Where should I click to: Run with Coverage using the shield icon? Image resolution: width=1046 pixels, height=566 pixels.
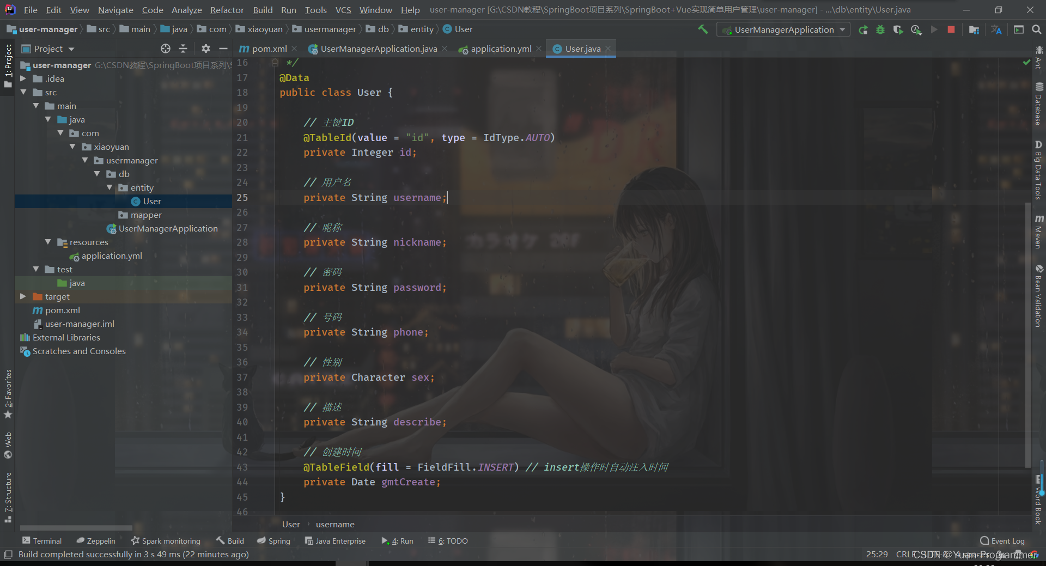pos(898,30)
